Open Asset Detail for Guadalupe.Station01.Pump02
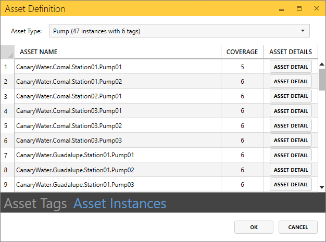Screen dimensions: 326x242 click(291, 170)
